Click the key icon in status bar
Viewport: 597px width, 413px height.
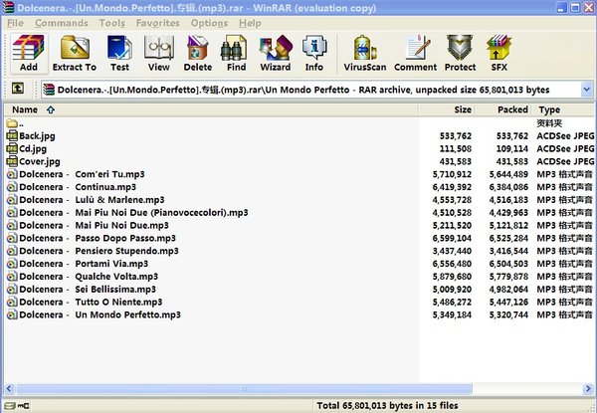[23, 406]
